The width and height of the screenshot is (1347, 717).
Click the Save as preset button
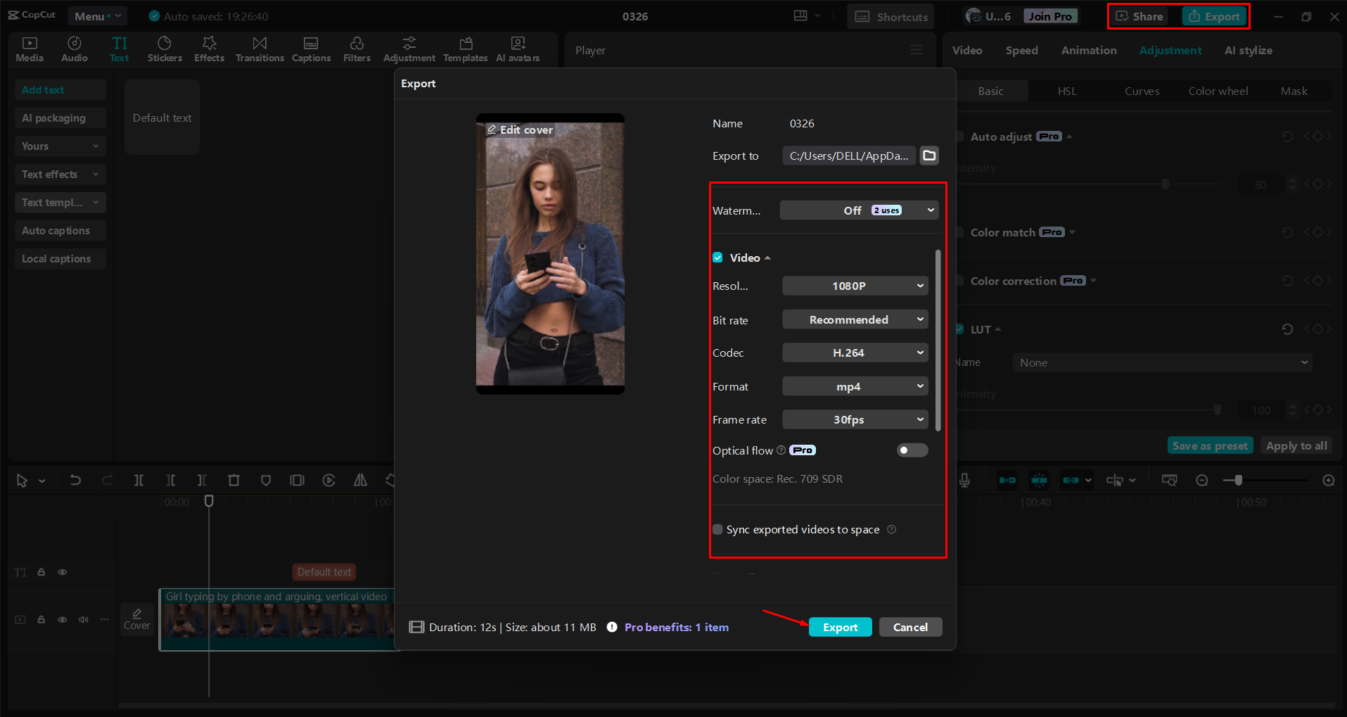coord(1209,445)
